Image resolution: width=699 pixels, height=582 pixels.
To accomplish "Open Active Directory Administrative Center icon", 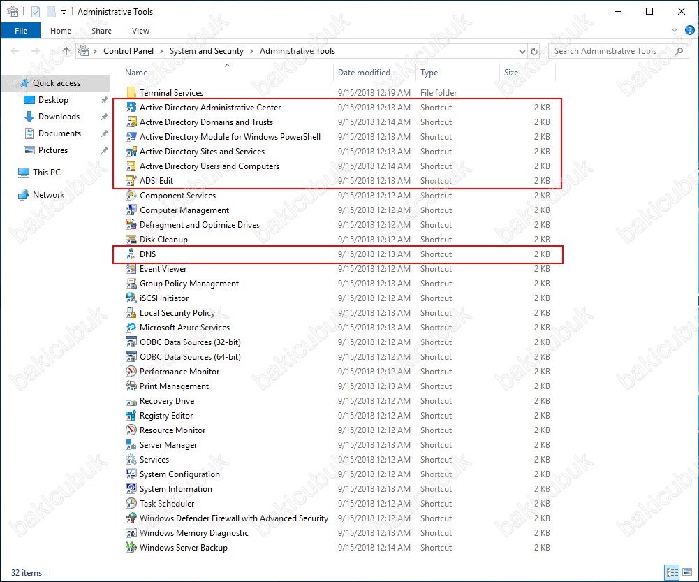I will (x=131, y=108).
